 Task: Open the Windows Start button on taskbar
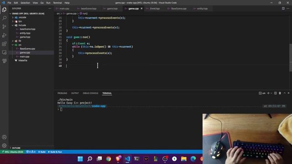(80, 159)
